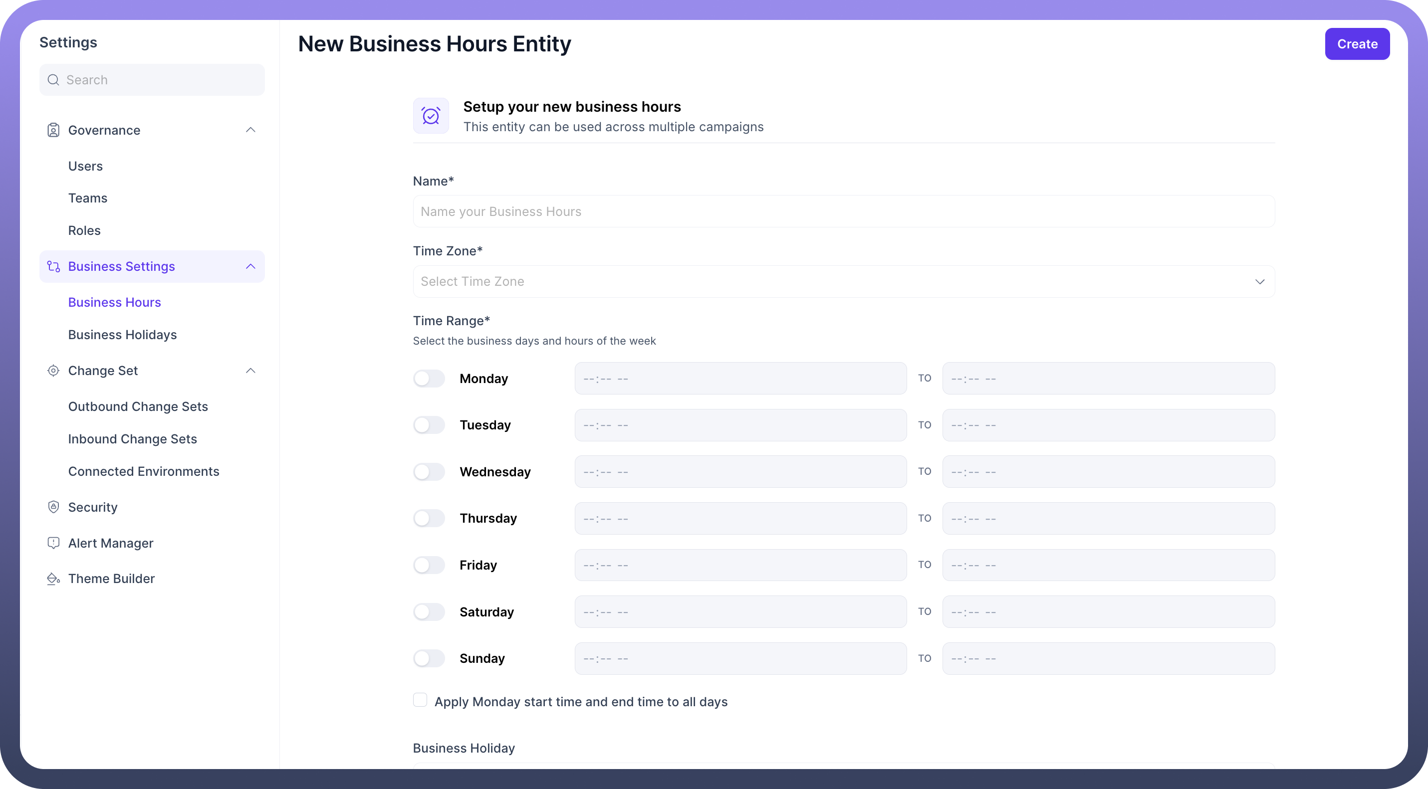Click the Theme Builder paint bucket icon
Viewport: 1428px width, 789px height.
click(53, 579)
